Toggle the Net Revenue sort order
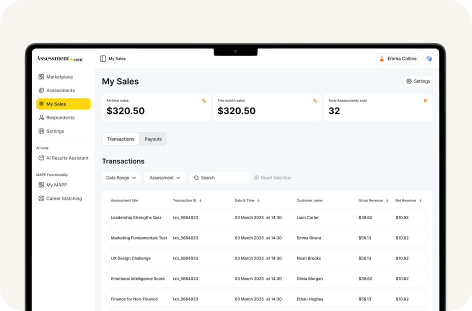Viewport: 472px width, 311px height. [420, 200]
